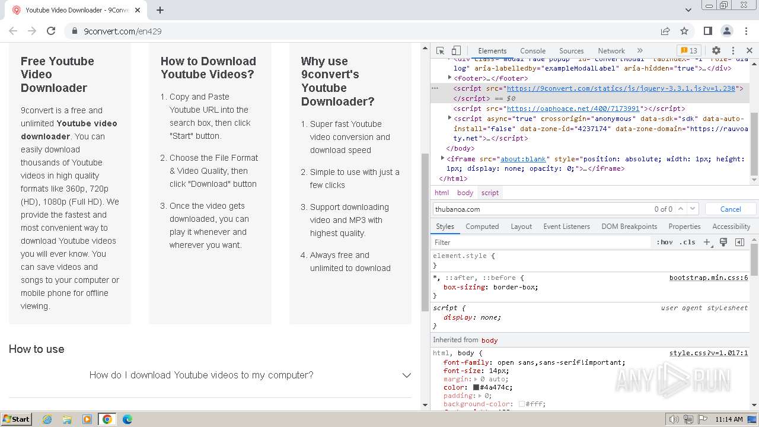759x427 pixels.
Task: Open the Chrome profile avatar
Action: tap(727, 31)
